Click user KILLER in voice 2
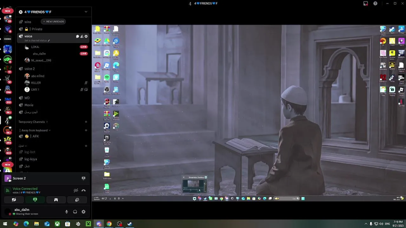Viewport: 406px width, 228px height. pyautogui.click(x=36, y=83)
